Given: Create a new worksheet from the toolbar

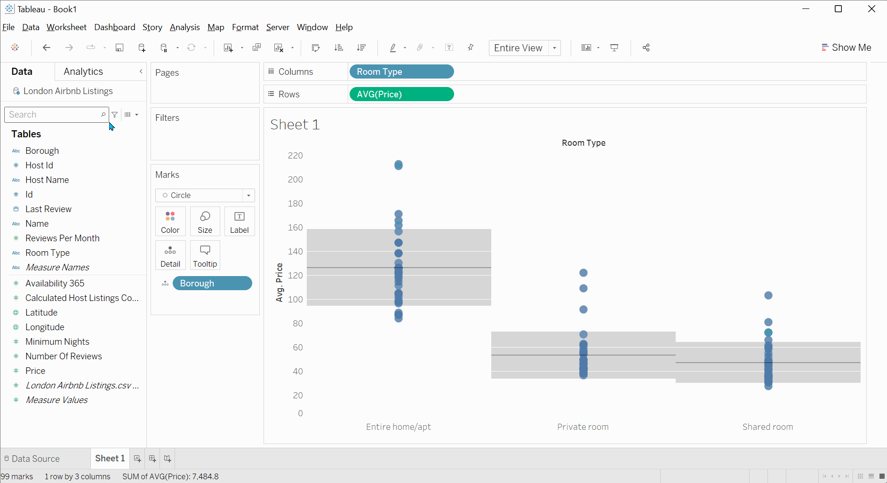Looking at the screenshot, I should tap(228, 48).
